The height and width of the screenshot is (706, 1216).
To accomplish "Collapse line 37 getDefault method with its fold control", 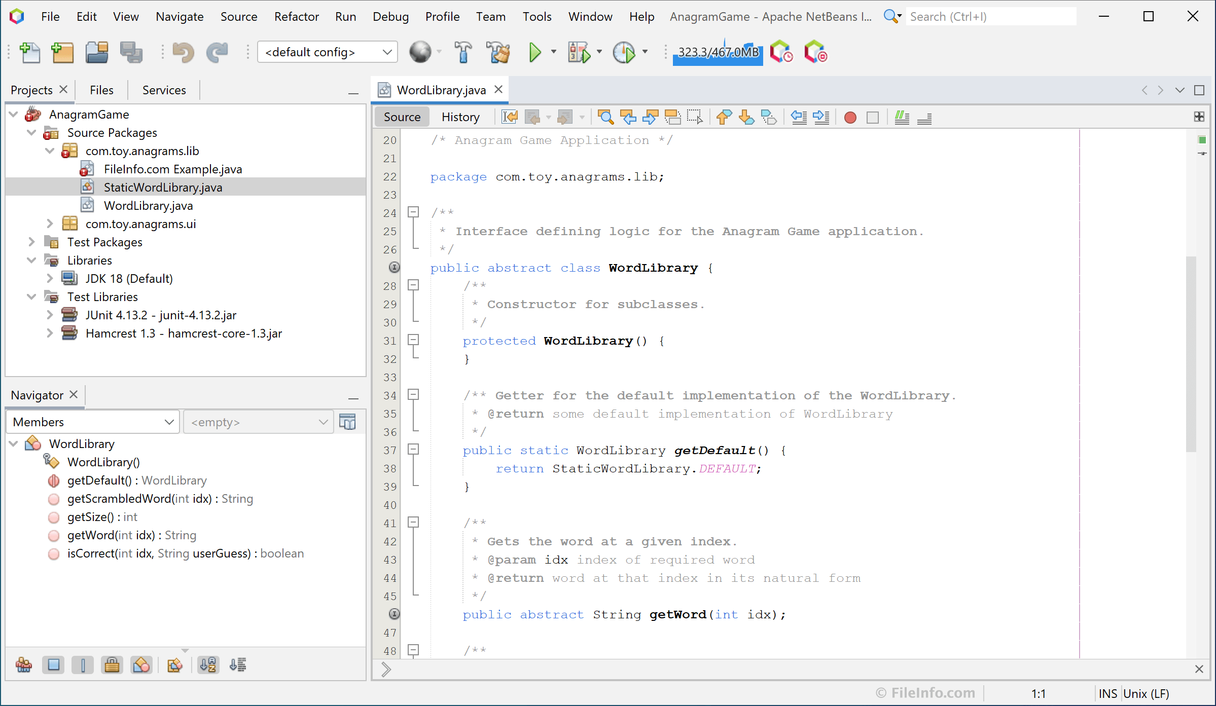I will coord(413,449).
